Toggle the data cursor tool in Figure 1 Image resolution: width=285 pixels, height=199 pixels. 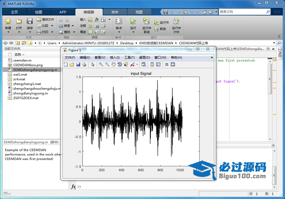click(126, 64)
